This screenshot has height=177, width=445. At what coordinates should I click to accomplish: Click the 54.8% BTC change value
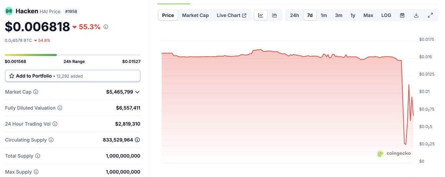[42, 40]
